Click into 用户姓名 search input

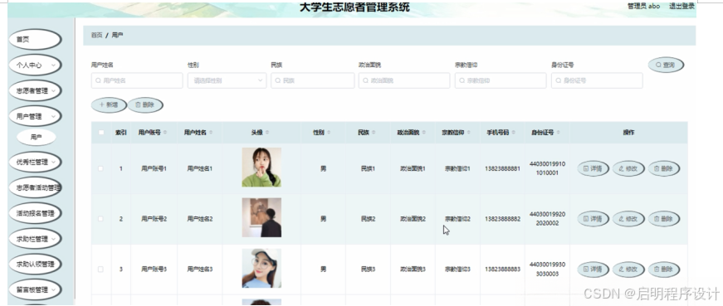pyautogui.click(x=137, y=80)
